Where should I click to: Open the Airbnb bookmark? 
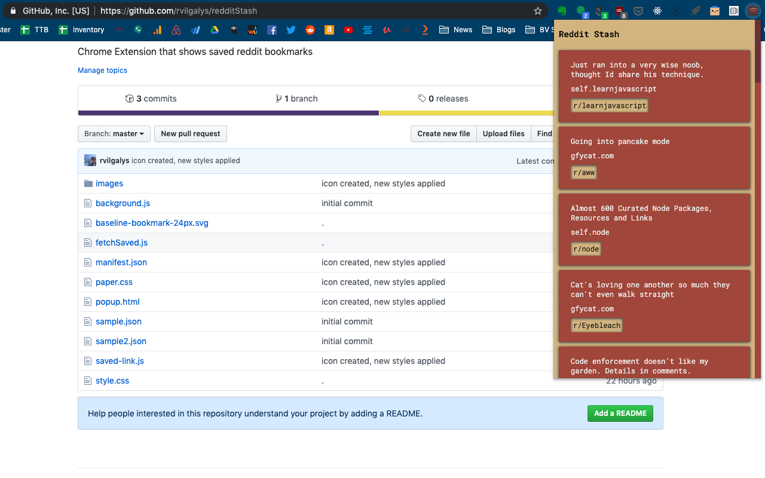[176, 30]
